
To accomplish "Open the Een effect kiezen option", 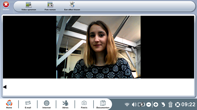I will pyautogui.click(x=72, y=6).
